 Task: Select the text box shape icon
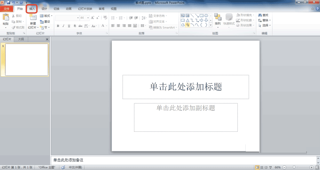tap(183, 16)
